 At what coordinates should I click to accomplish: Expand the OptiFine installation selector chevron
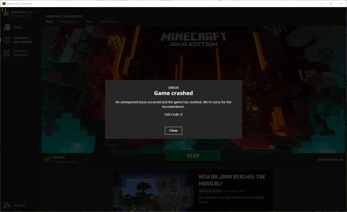tap(85, 159)
